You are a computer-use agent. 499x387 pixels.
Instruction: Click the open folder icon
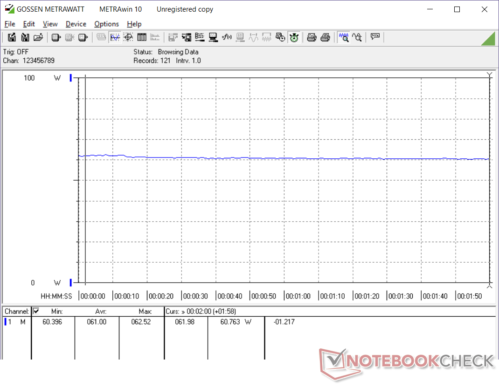(x=38, y=38)
